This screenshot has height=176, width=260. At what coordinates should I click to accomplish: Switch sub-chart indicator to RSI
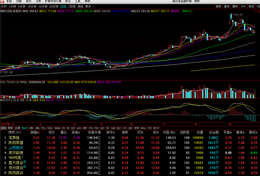(102, 128)
